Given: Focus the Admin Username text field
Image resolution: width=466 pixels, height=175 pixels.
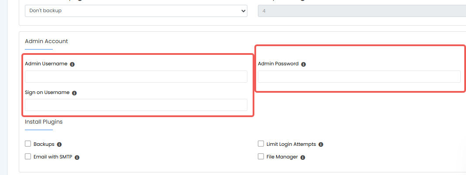Looking at the screenshot, I should [136, 77].
